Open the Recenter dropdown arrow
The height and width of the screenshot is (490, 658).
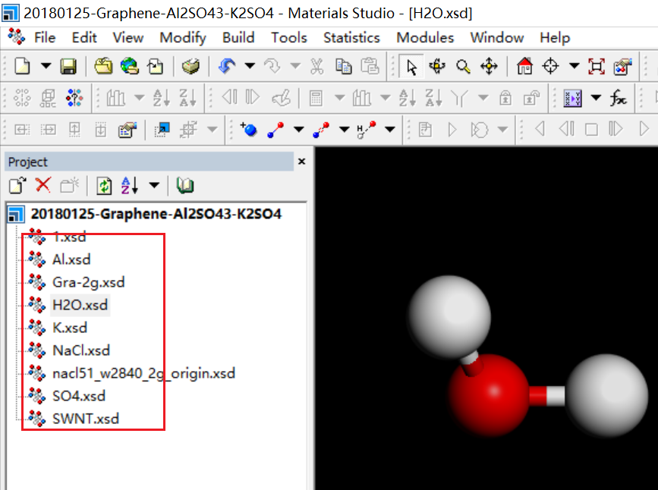(x=574, y=66)
